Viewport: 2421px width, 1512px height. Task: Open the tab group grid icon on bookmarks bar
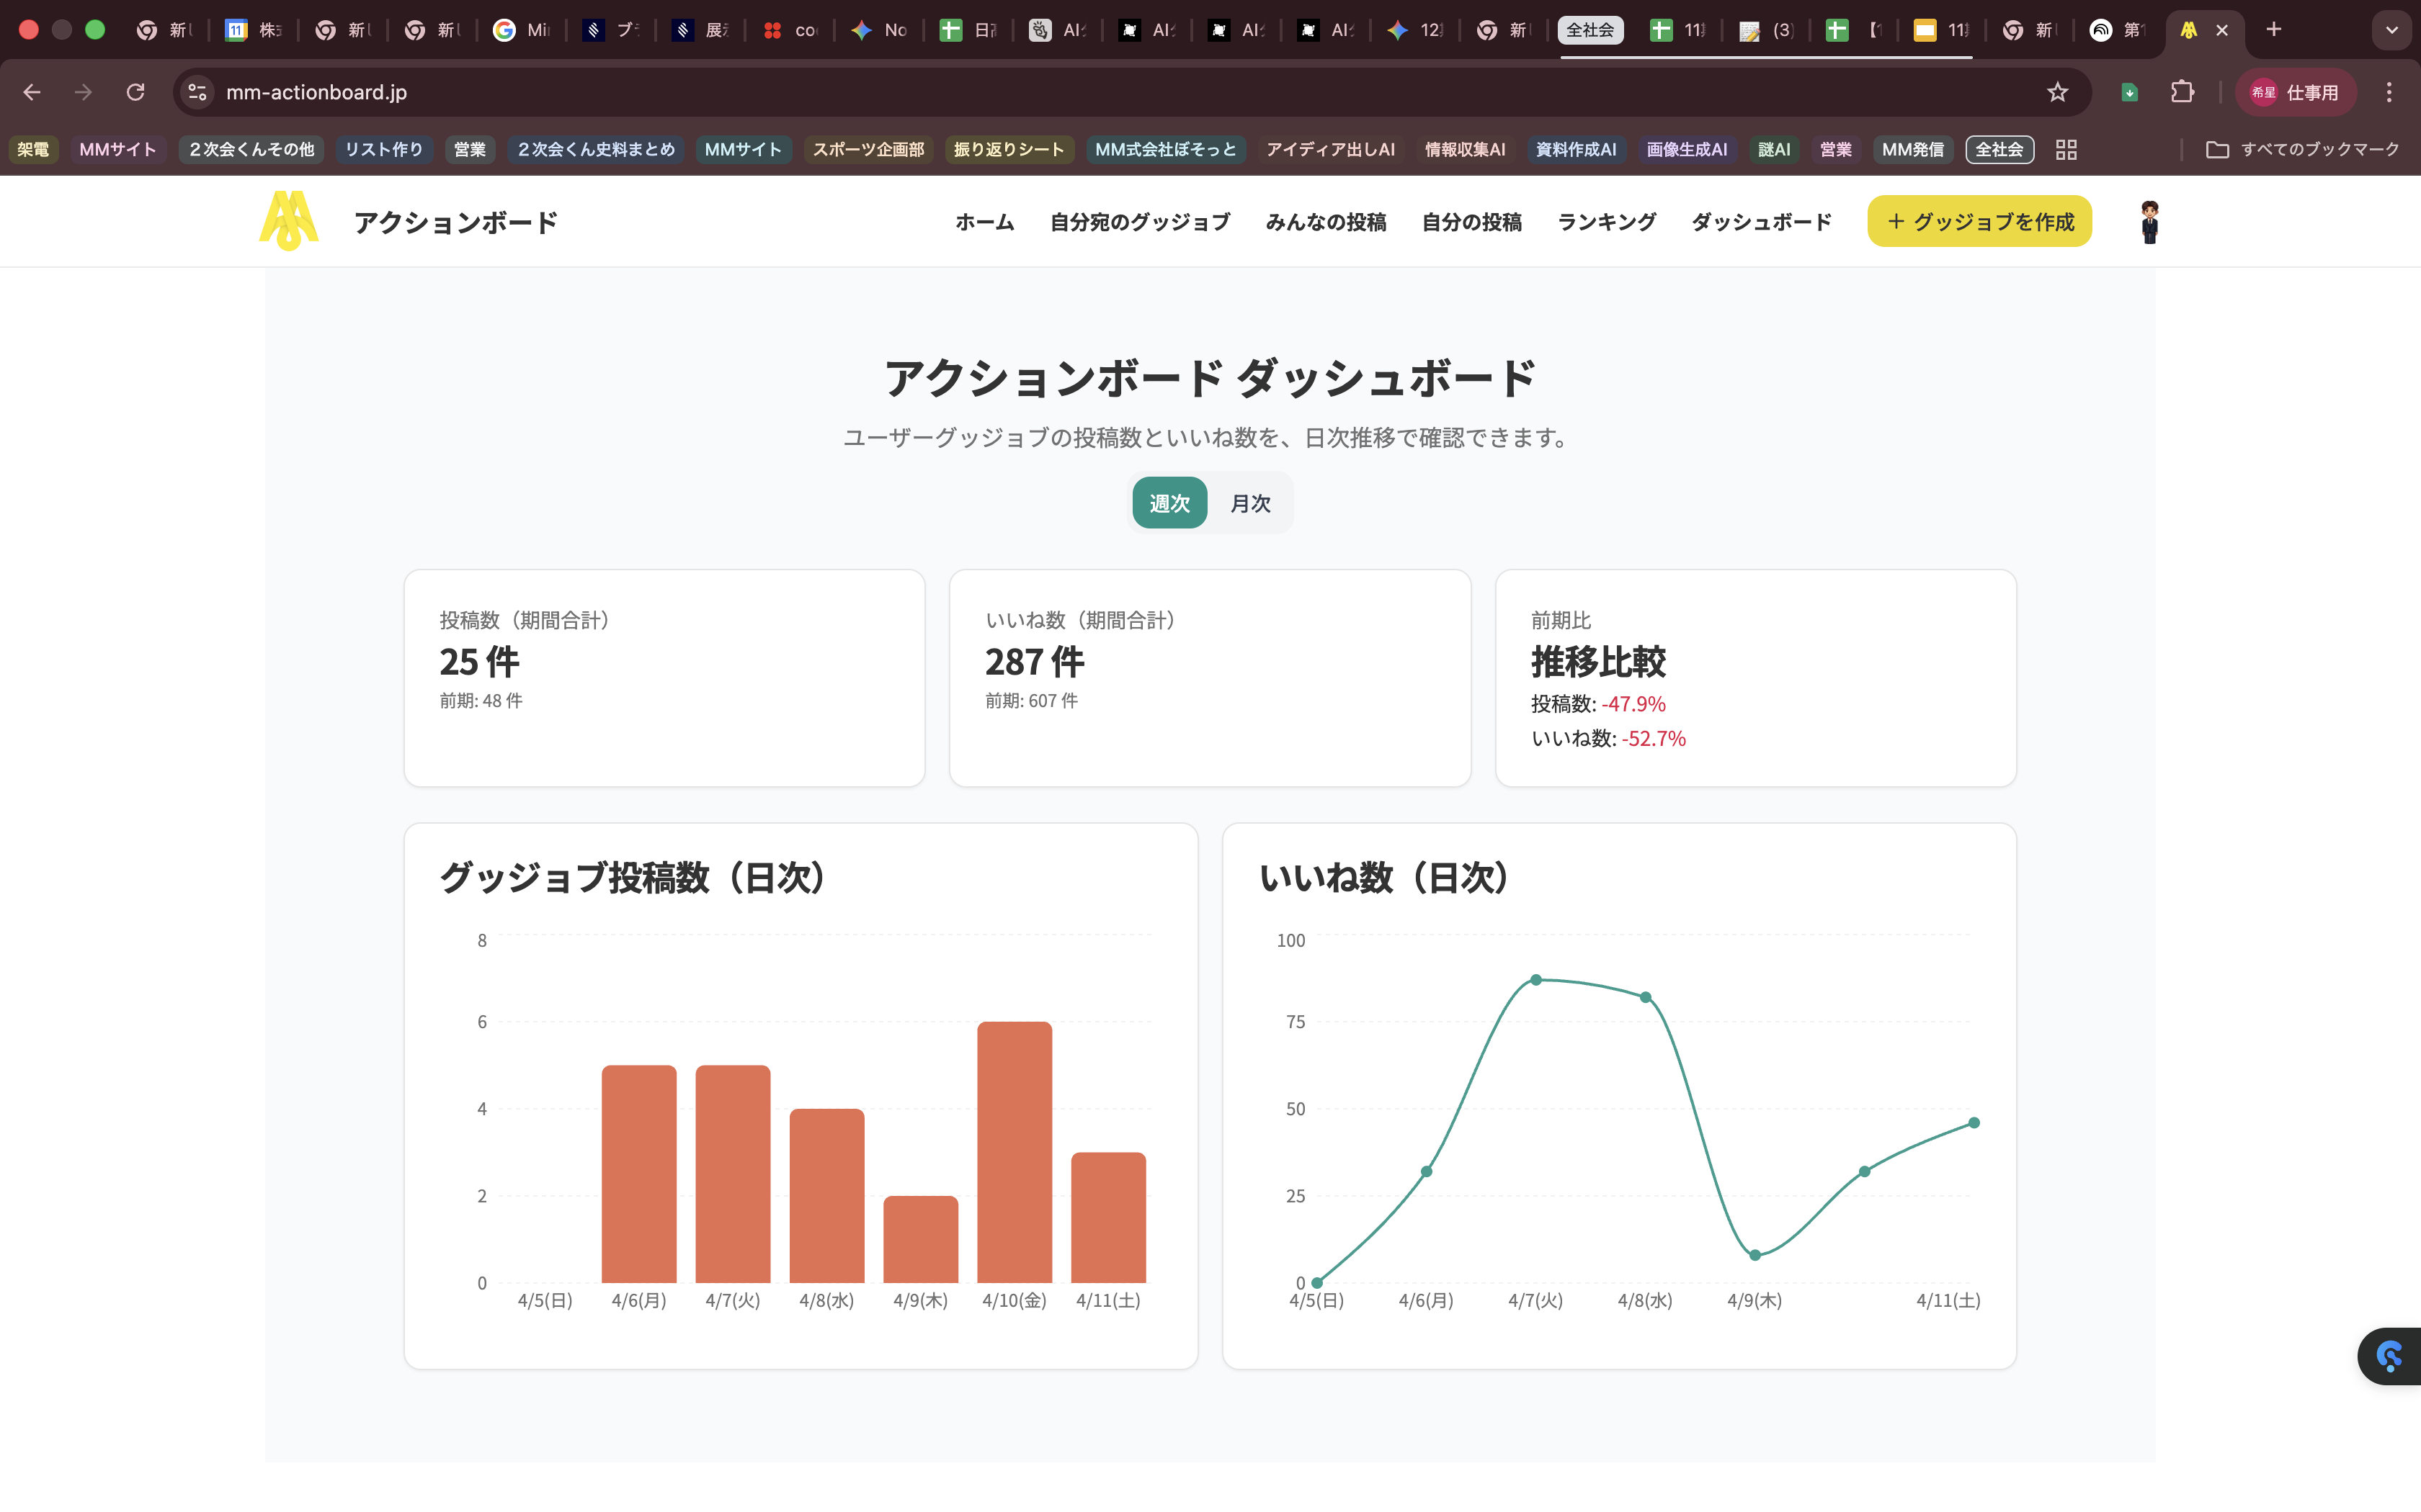(x=2066, y=149)
